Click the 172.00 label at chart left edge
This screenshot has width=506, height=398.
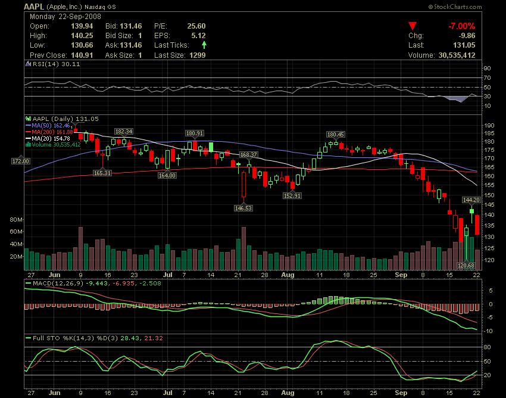pyautogui.click(x=20, y=161)
